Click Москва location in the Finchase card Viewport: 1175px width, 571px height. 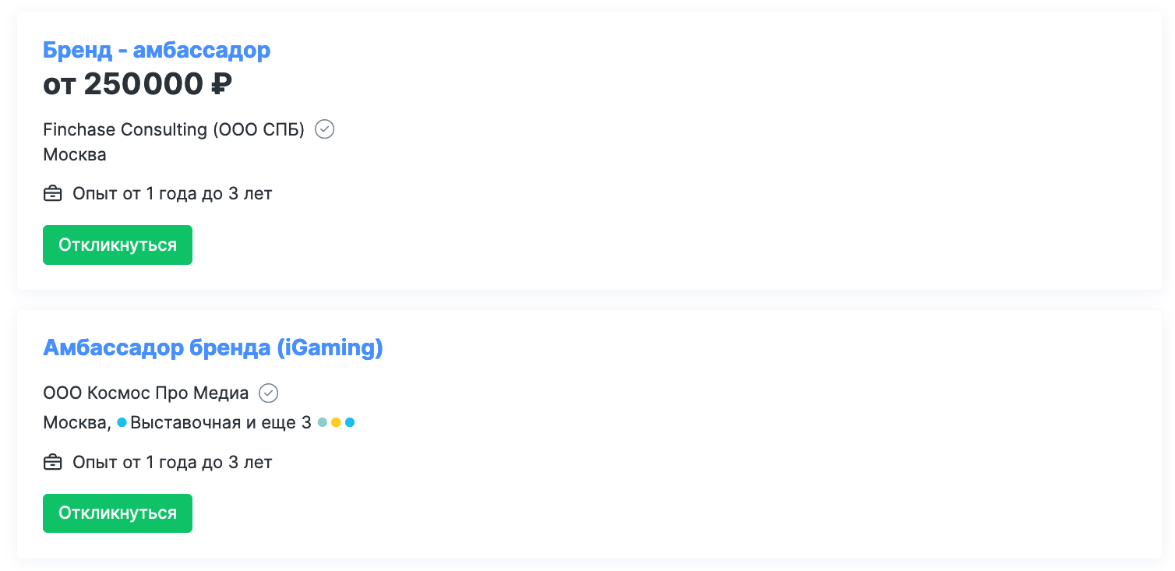pyautogui.click(x=75, y=154)
